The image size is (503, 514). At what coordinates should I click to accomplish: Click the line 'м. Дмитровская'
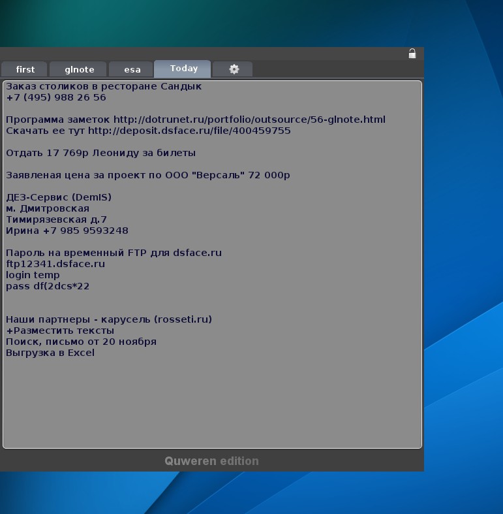pyautogui.click(x=48, y=208)
